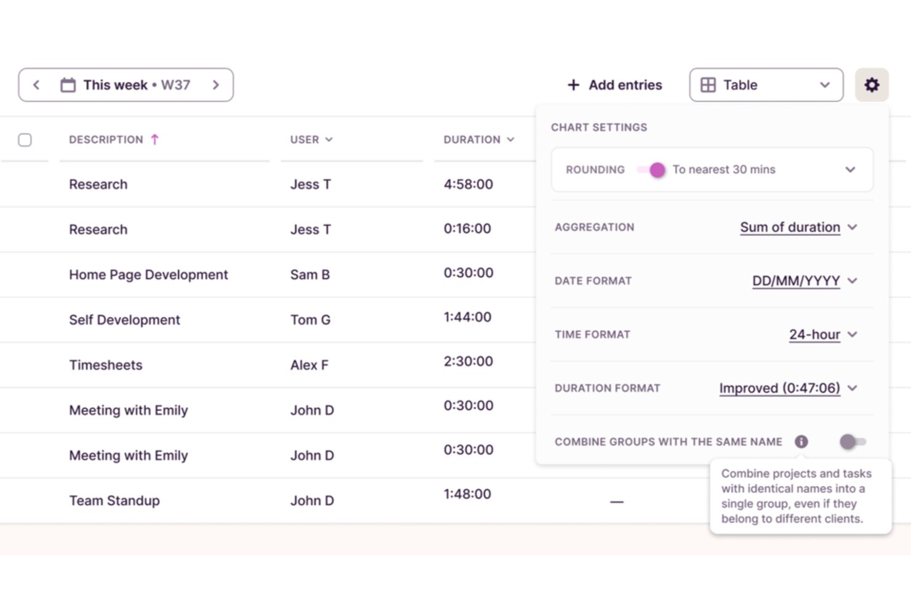The height and width of the screenshot is (608, 911).
Task: Tick the select-all checkbox in header
Action: tap(25, 140)
